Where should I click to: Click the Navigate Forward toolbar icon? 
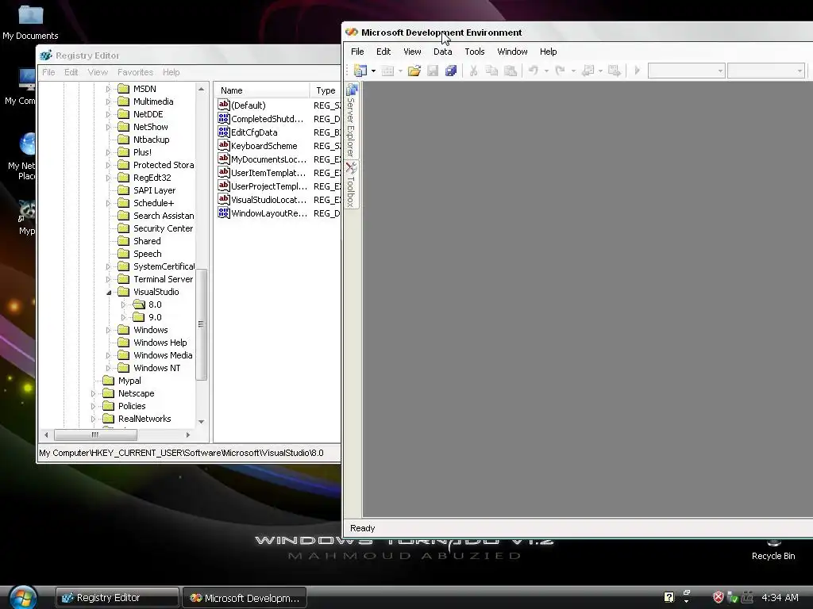615,71
